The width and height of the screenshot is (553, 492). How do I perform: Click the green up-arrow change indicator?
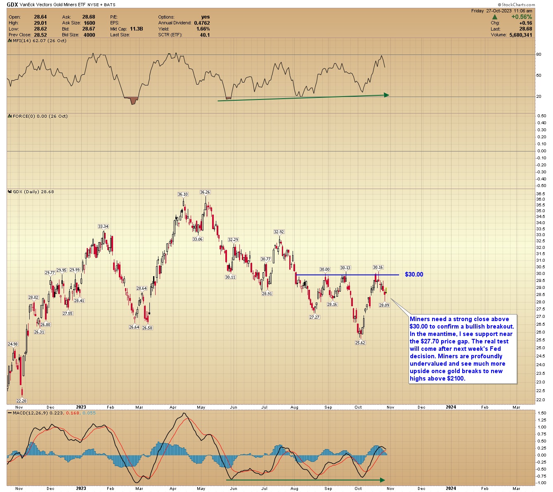point(494,17)
